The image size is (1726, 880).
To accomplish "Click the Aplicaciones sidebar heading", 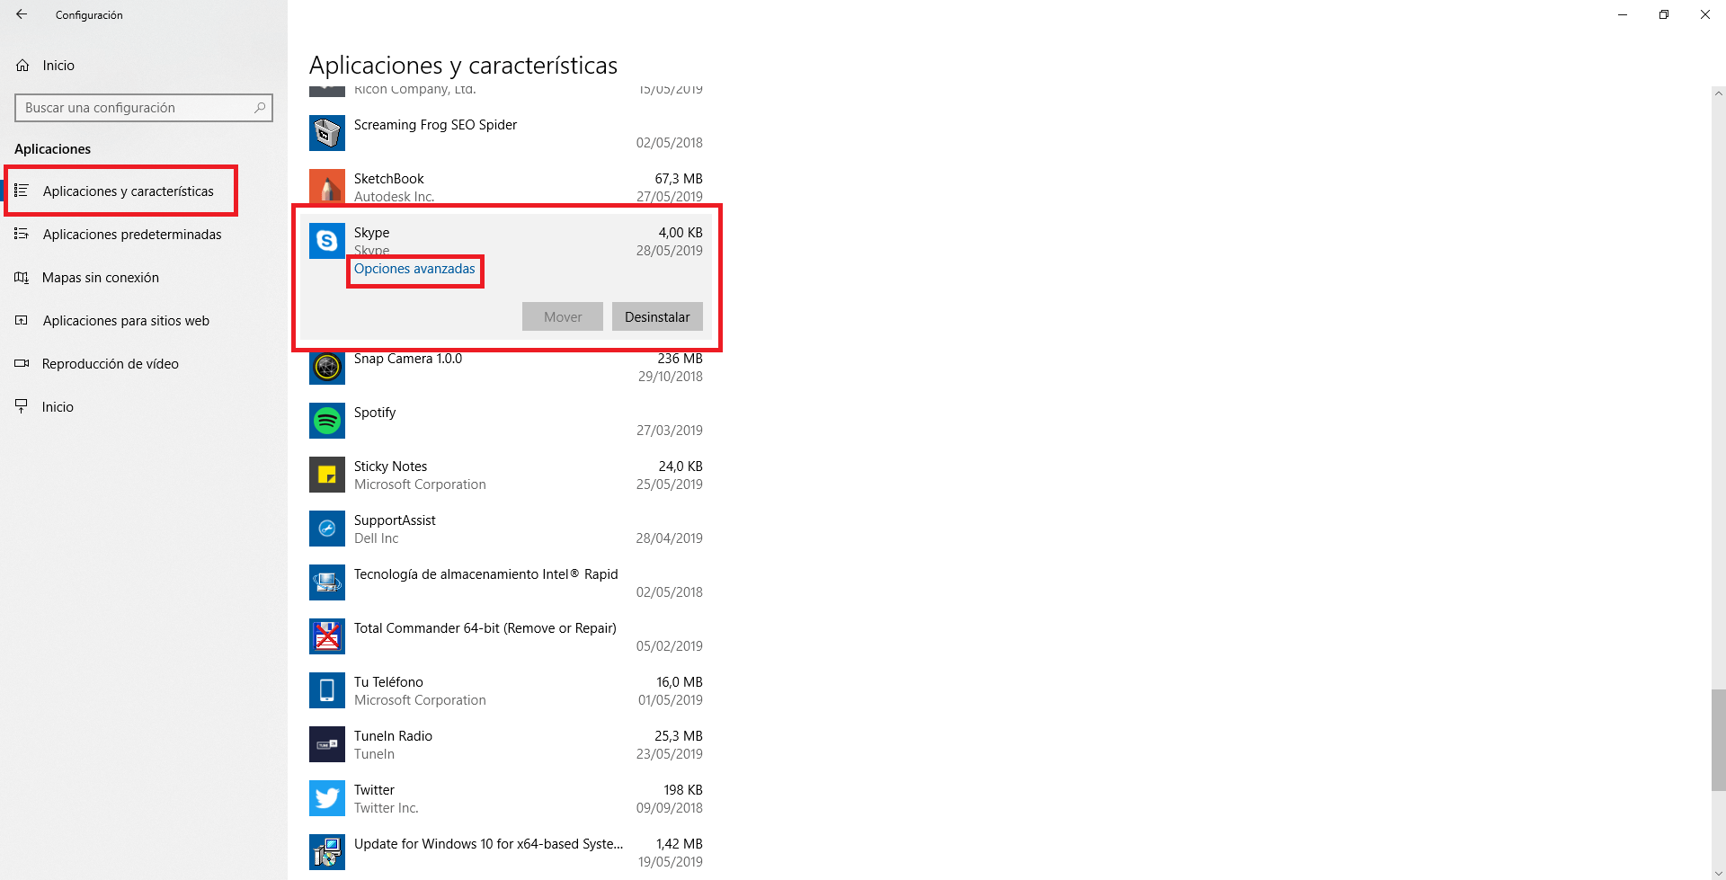I will click(53, 149).
